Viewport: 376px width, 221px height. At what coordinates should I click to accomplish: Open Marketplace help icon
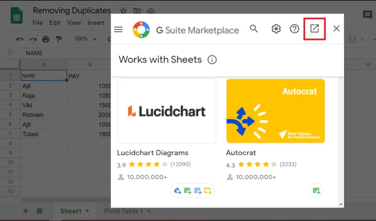point(294,29)
